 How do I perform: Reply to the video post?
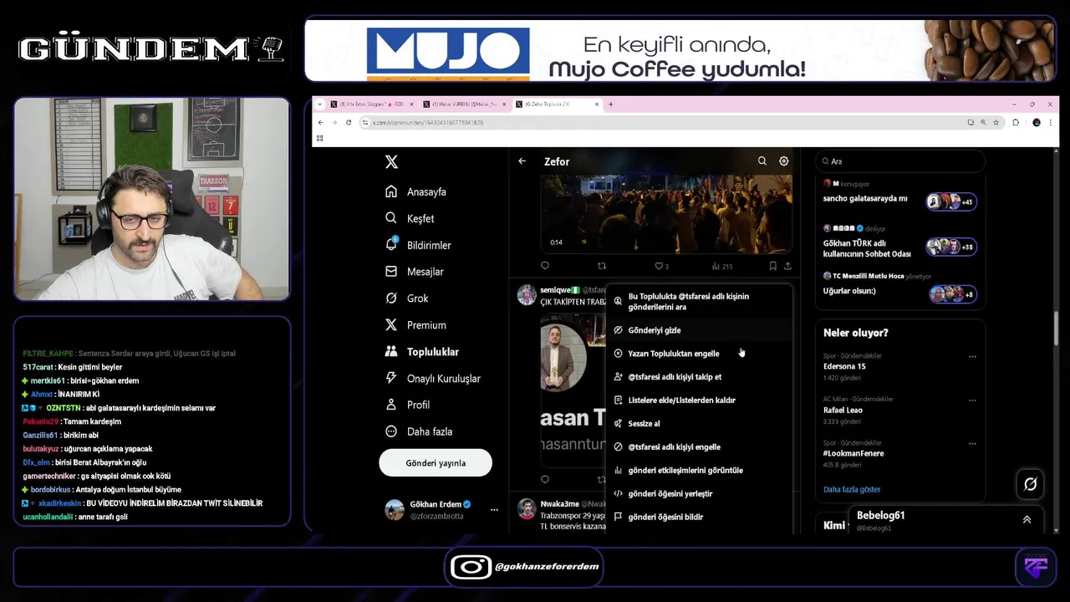(545, 266)
